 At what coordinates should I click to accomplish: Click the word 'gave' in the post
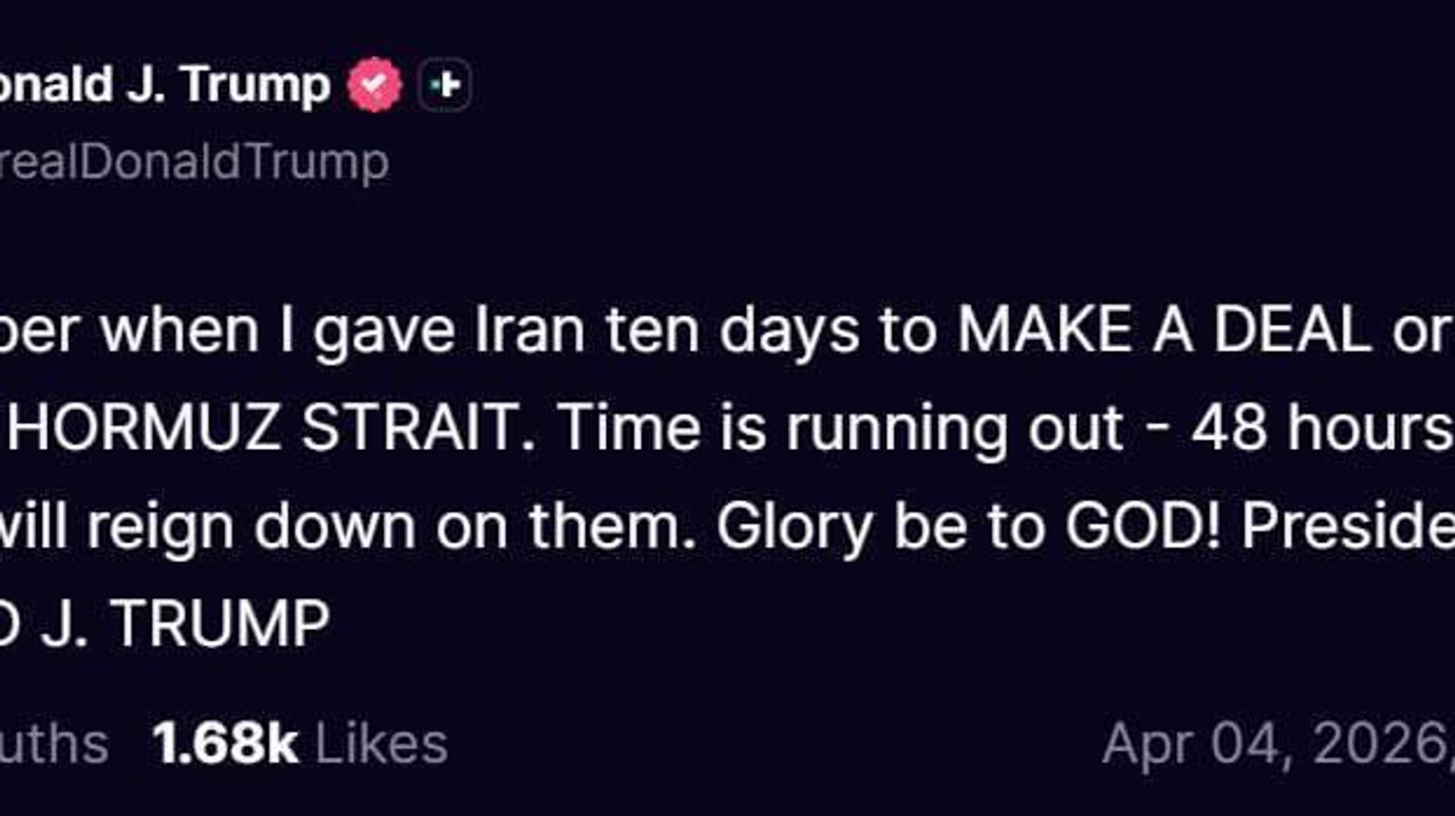coord(384,330)
